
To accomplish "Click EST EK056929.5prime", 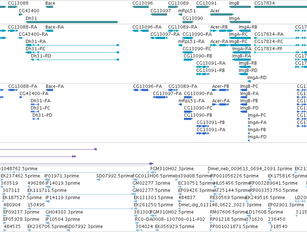I will click(x=157, y=230).
